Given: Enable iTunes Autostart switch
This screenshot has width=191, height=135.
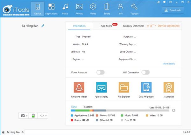Looking at the screenshot, I should tap(101, 72).
